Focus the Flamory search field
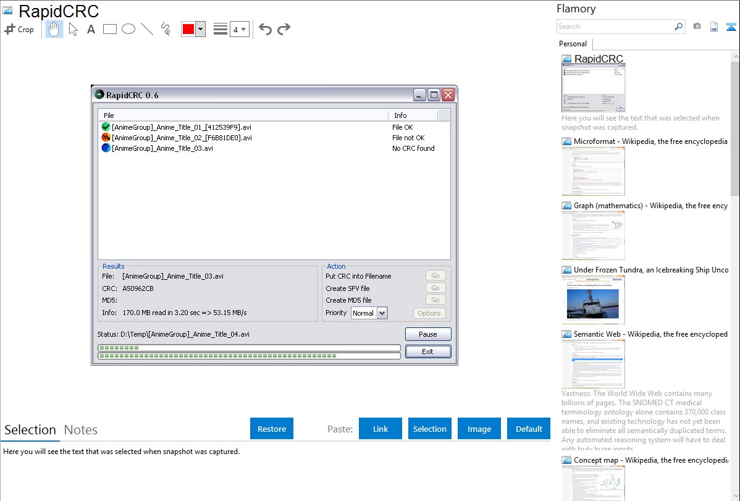740x501 pixels. (x=615, y=27)
